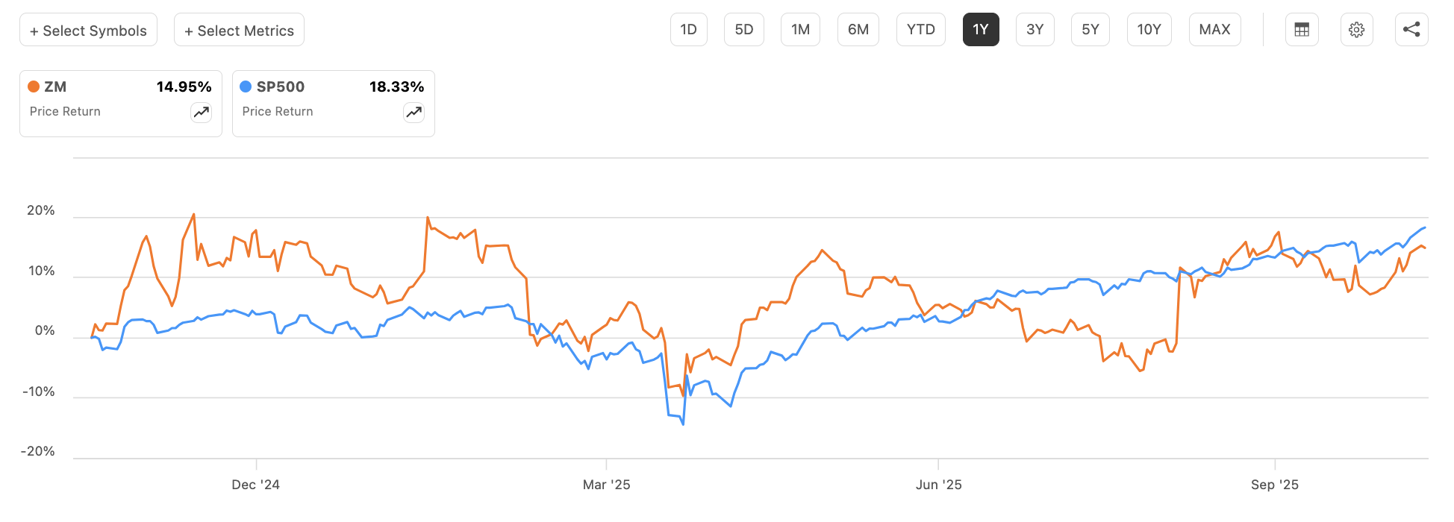Screen dimensions: 1454x522
Task: Select the 1M time range
Action: 800,29
